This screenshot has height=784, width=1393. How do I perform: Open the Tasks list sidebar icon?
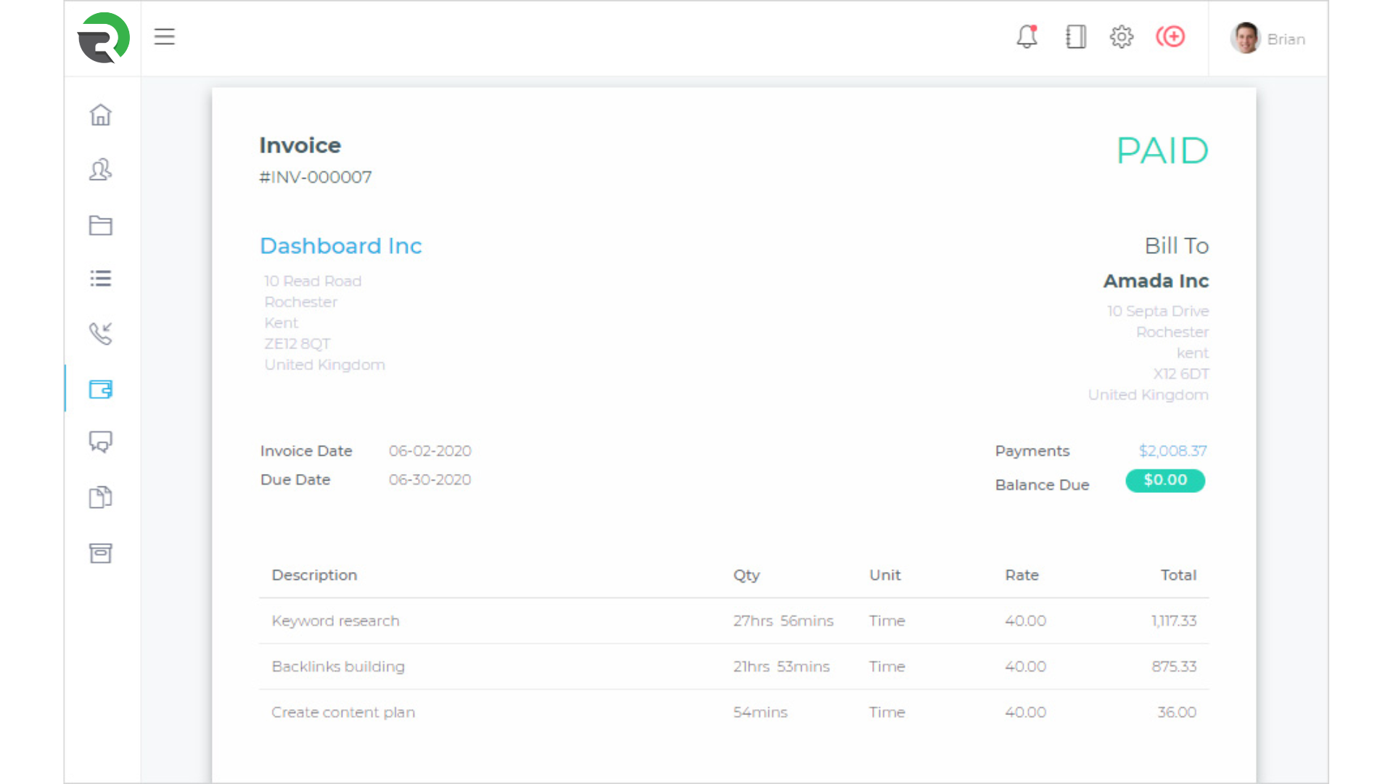(x=101, y=279)
